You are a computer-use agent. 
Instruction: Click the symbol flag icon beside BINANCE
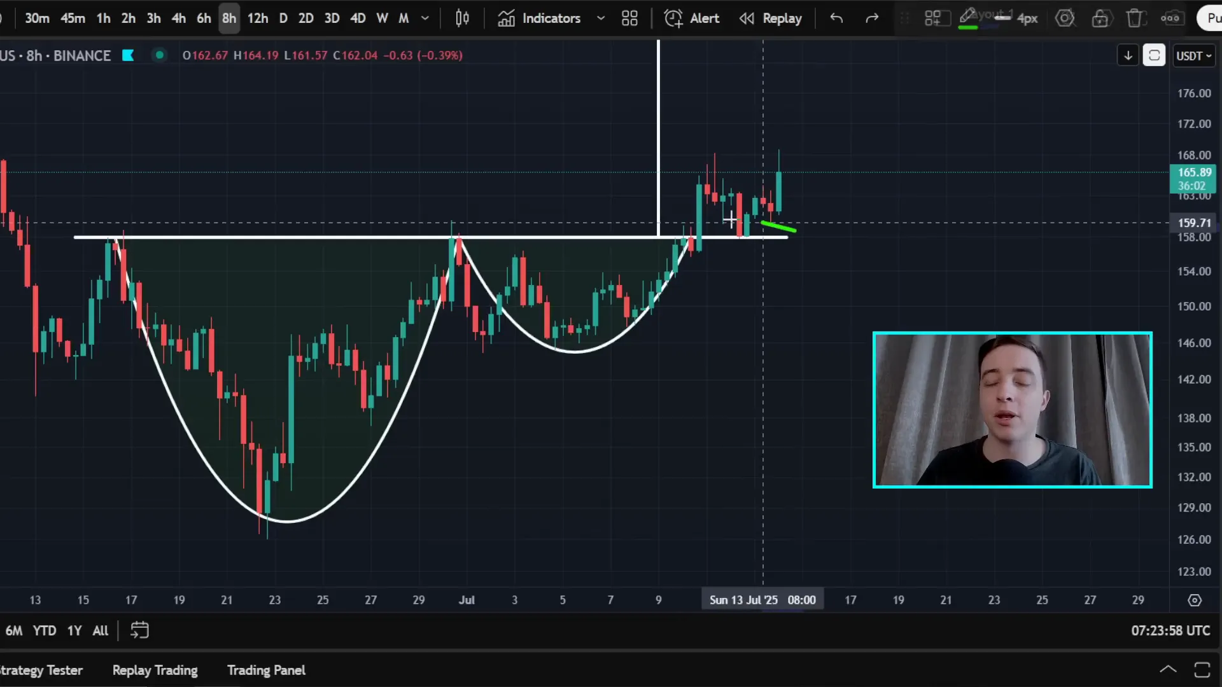click(128, 55)
